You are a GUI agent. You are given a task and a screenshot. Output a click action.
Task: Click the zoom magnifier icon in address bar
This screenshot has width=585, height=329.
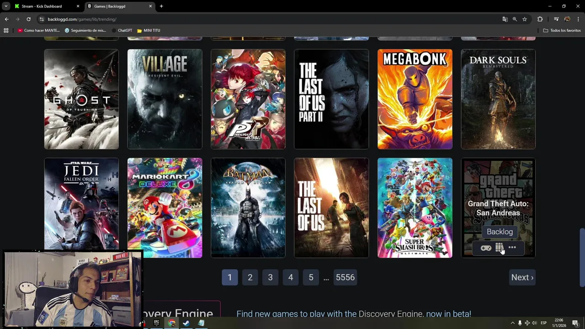[x=515, y=19]
